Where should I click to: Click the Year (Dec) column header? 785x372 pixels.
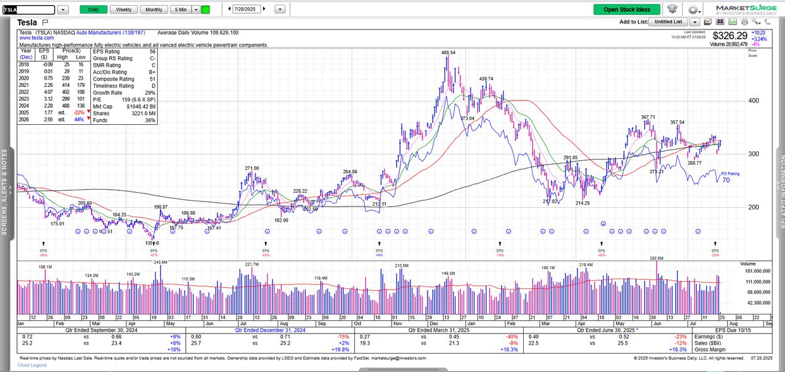25,54
